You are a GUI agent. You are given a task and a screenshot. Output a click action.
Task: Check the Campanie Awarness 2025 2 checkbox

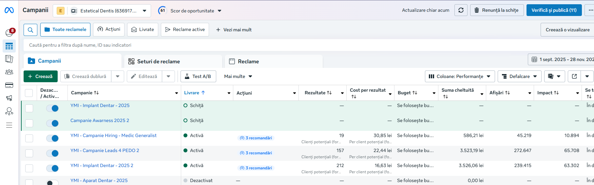29,123
